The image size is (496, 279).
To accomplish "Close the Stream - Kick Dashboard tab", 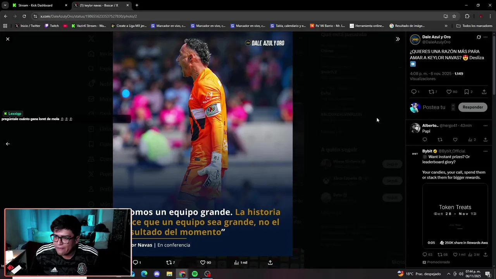I will (66, 5).
